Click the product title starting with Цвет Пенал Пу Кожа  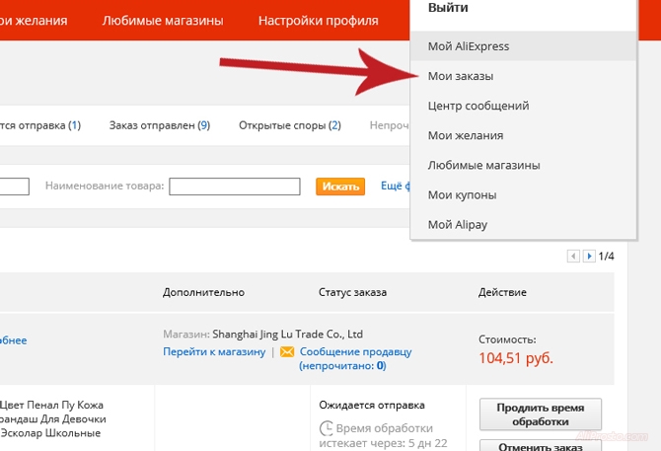pyautogui.click(x=52, y=419)
